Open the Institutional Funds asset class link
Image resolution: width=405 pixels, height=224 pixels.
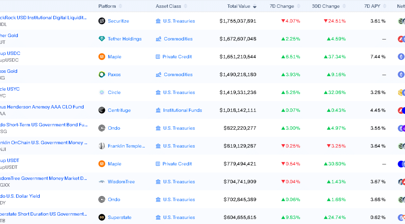(x=182, y=110)
